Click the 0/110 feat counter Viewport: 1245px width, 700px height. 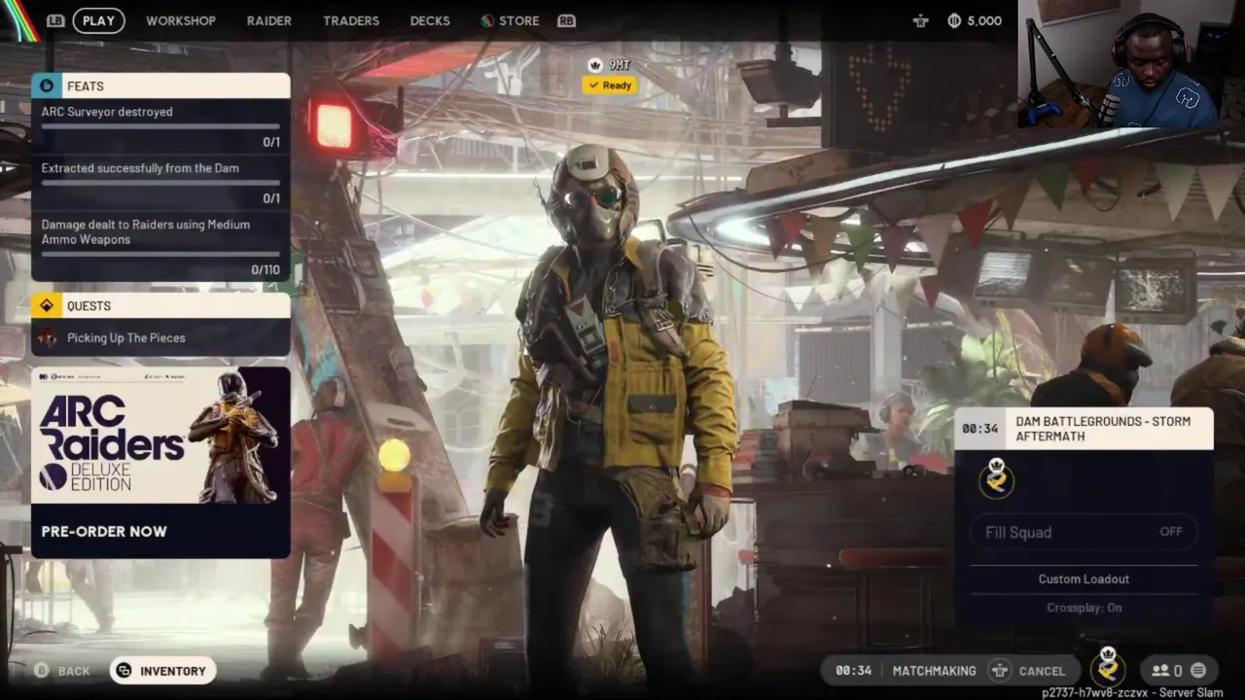[266, 270]
